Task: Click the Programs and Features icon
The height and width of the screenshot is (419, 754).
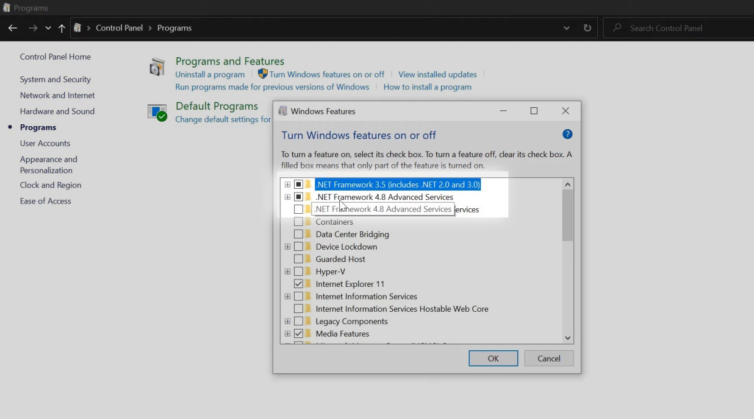Action: pyautogui.click(x=157, y=66)
